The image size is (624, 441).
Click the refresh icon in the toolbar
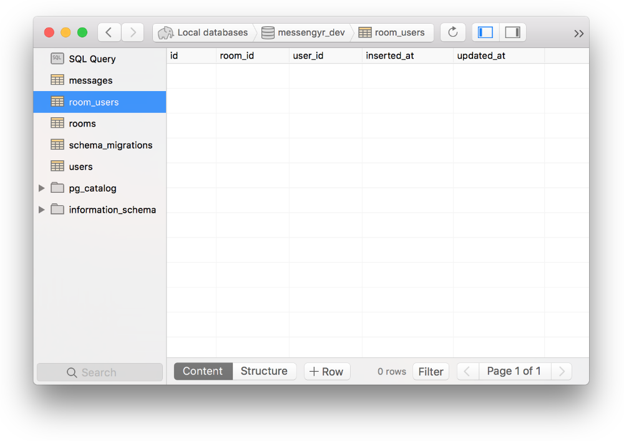click(453, 32)
